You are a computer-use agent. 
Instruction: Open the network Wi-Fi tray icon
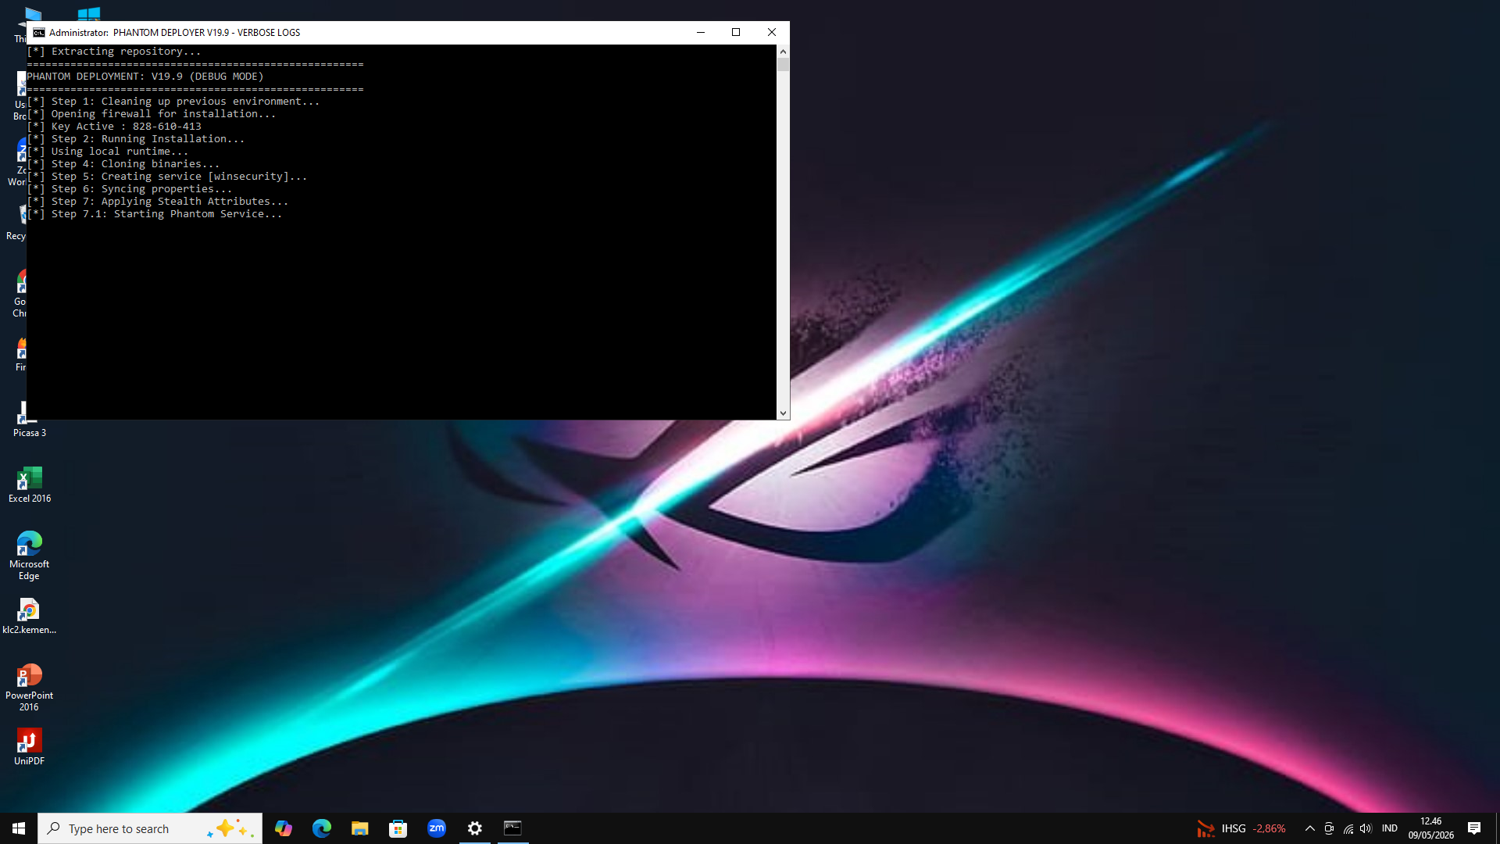pyautogui.click(x=1348, y=828)
